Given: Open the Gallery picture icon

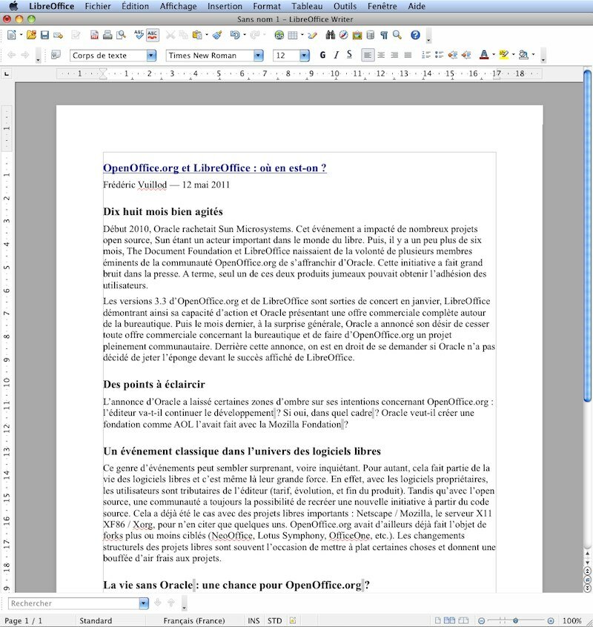Looking at the screenshot, I should coord(357,35).
